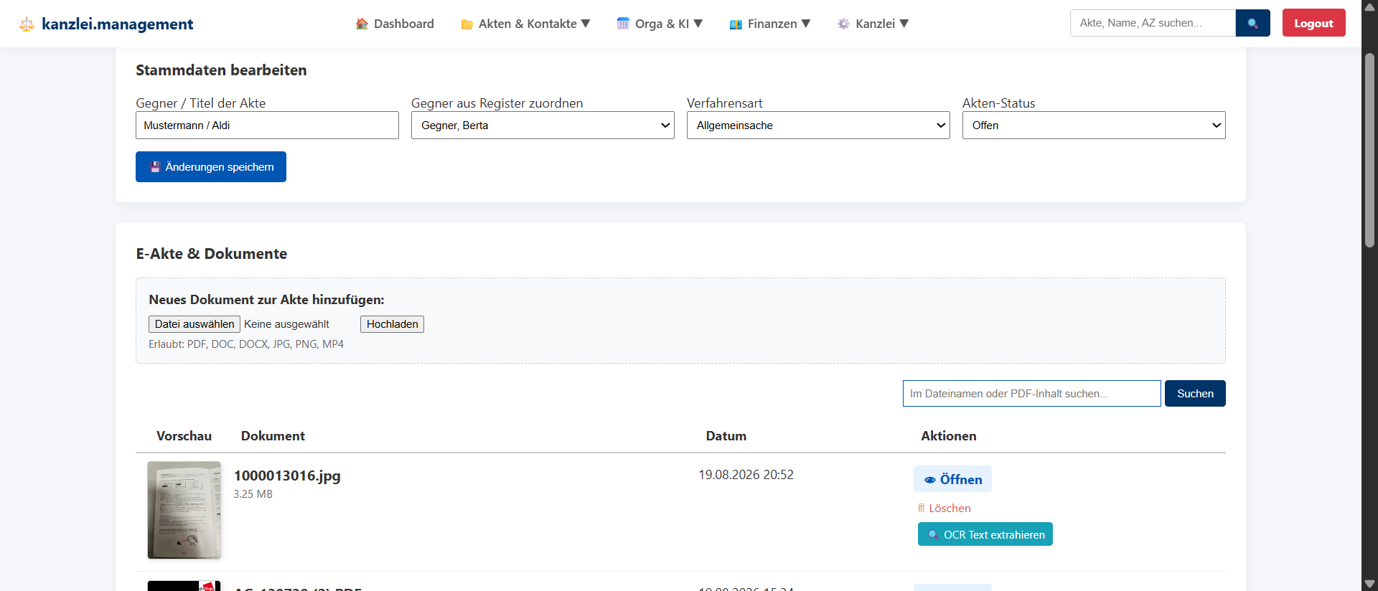Open the Kanzlei menu
Viewport: 1378px width, 591px height.
[873, 24]
